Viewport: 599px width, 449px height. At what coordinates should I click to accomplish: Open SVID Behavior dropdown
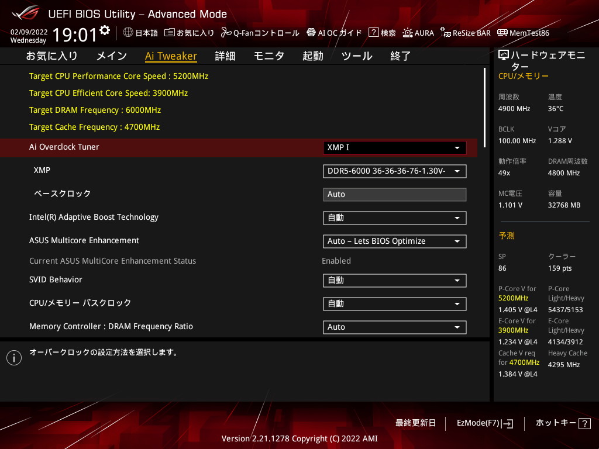[x=395, y=281]
